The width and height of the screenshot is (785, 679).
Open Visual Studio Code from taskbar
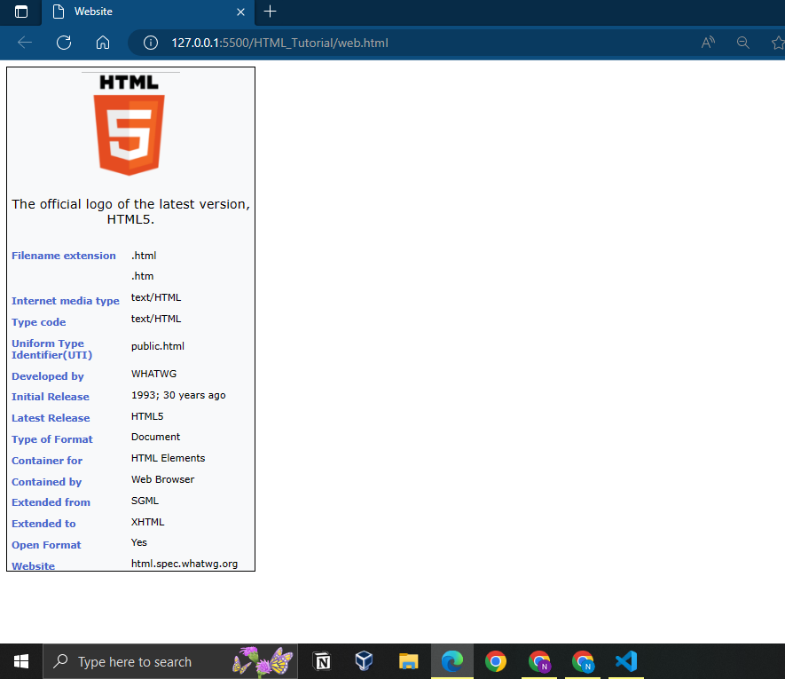coord(626,661)
